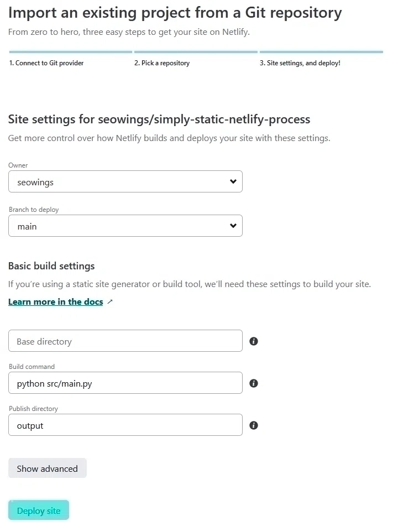The image size is (393, 526).
Task: Select the Connect to Git provider step
Action: pos(46,63)
